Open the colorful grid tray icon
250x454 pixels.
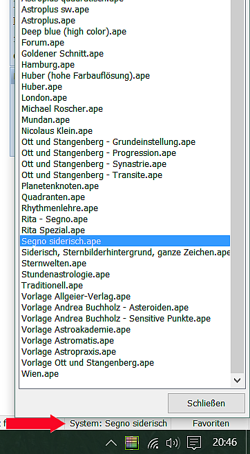[x=132, y=443]
